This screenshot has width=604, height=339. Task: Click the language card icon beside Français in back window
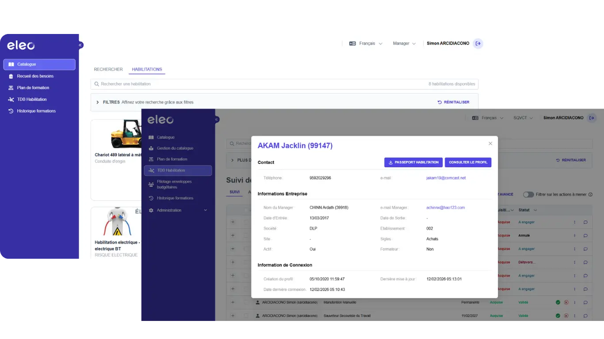point(352,44)
